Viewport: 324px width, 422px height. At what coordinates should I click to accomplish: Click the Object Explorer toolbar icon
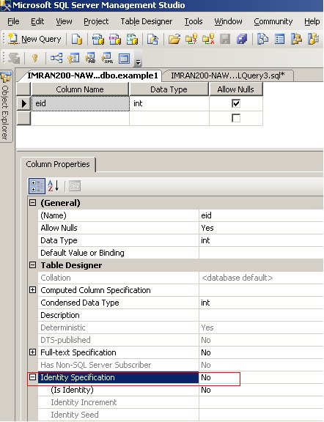[x=296, y=40]
